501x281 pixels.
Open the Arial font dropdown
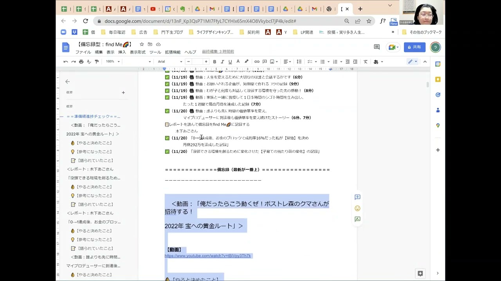point(170,62)
